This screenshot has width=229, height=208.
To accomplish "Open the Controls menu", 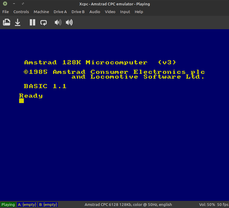I will 21,12.
